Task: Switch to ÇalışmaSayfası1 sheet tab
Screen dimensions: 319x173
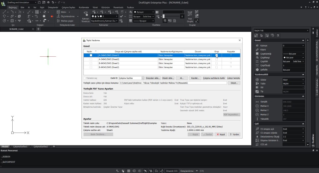Action: tap(21, 146)
